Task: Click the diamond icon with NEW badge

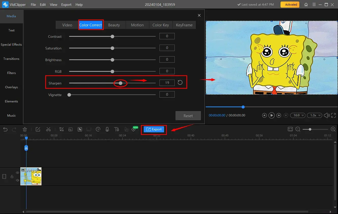Action: [134, 129]
